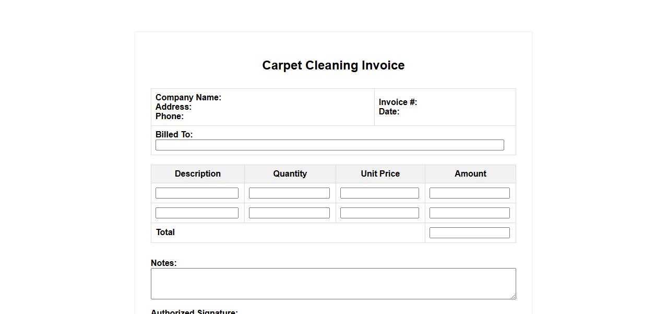Click the second row Description field
The height and width of the screenshot is (314, 667).
click(197, 213)
